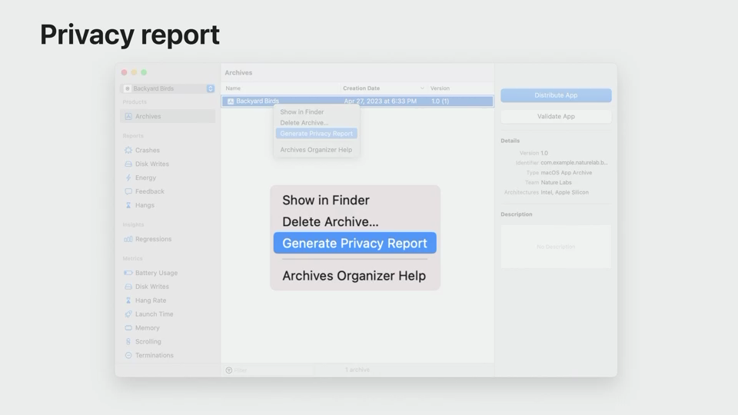Select Energy in the Reports section
Screen dimensions: 738x415
pyautogui.click(x=145, y=178)
